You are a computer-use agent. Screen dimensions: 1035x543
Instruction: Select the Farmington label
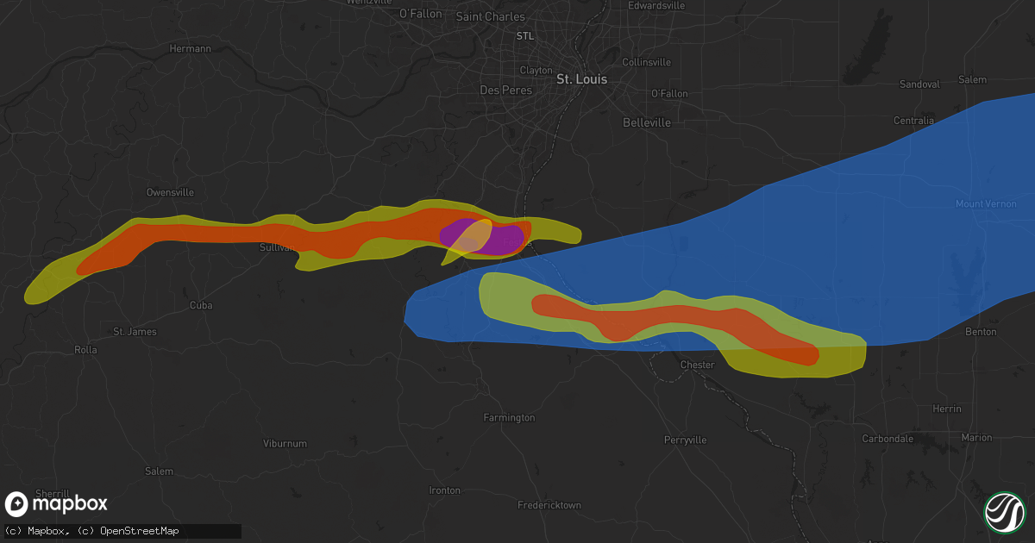[509, 418]
